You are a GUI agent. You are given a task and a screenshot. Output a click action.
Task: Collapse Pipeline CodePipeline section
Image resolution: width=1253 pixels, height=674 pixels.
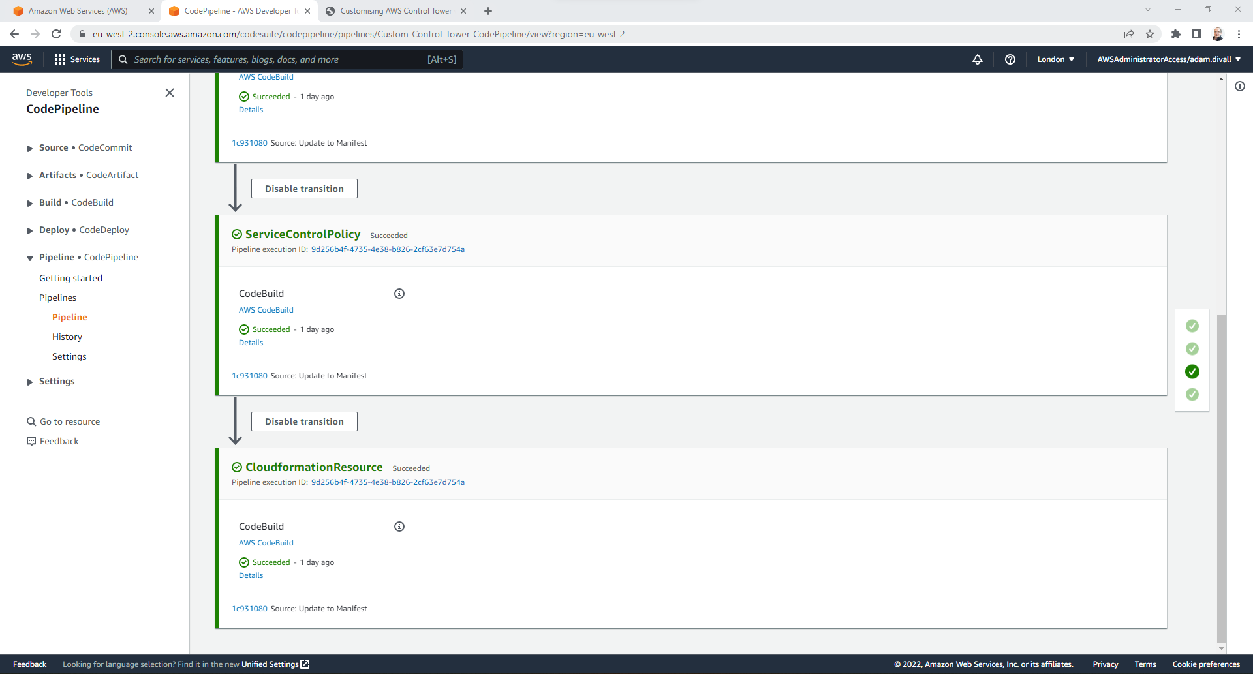click(29, 258)
